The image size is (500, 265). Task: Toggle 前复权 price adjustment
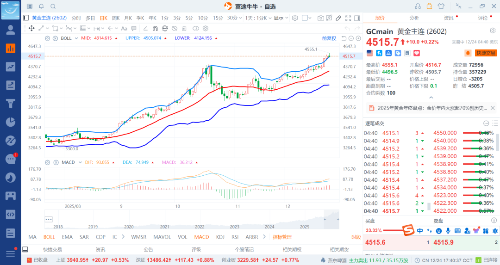329,38
